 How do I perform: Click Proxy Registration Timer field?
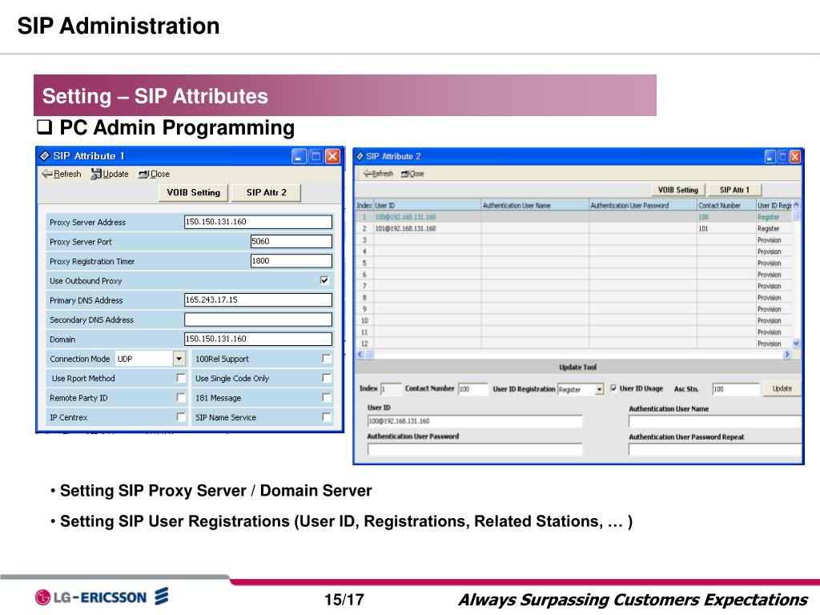(x=291, y=260)
